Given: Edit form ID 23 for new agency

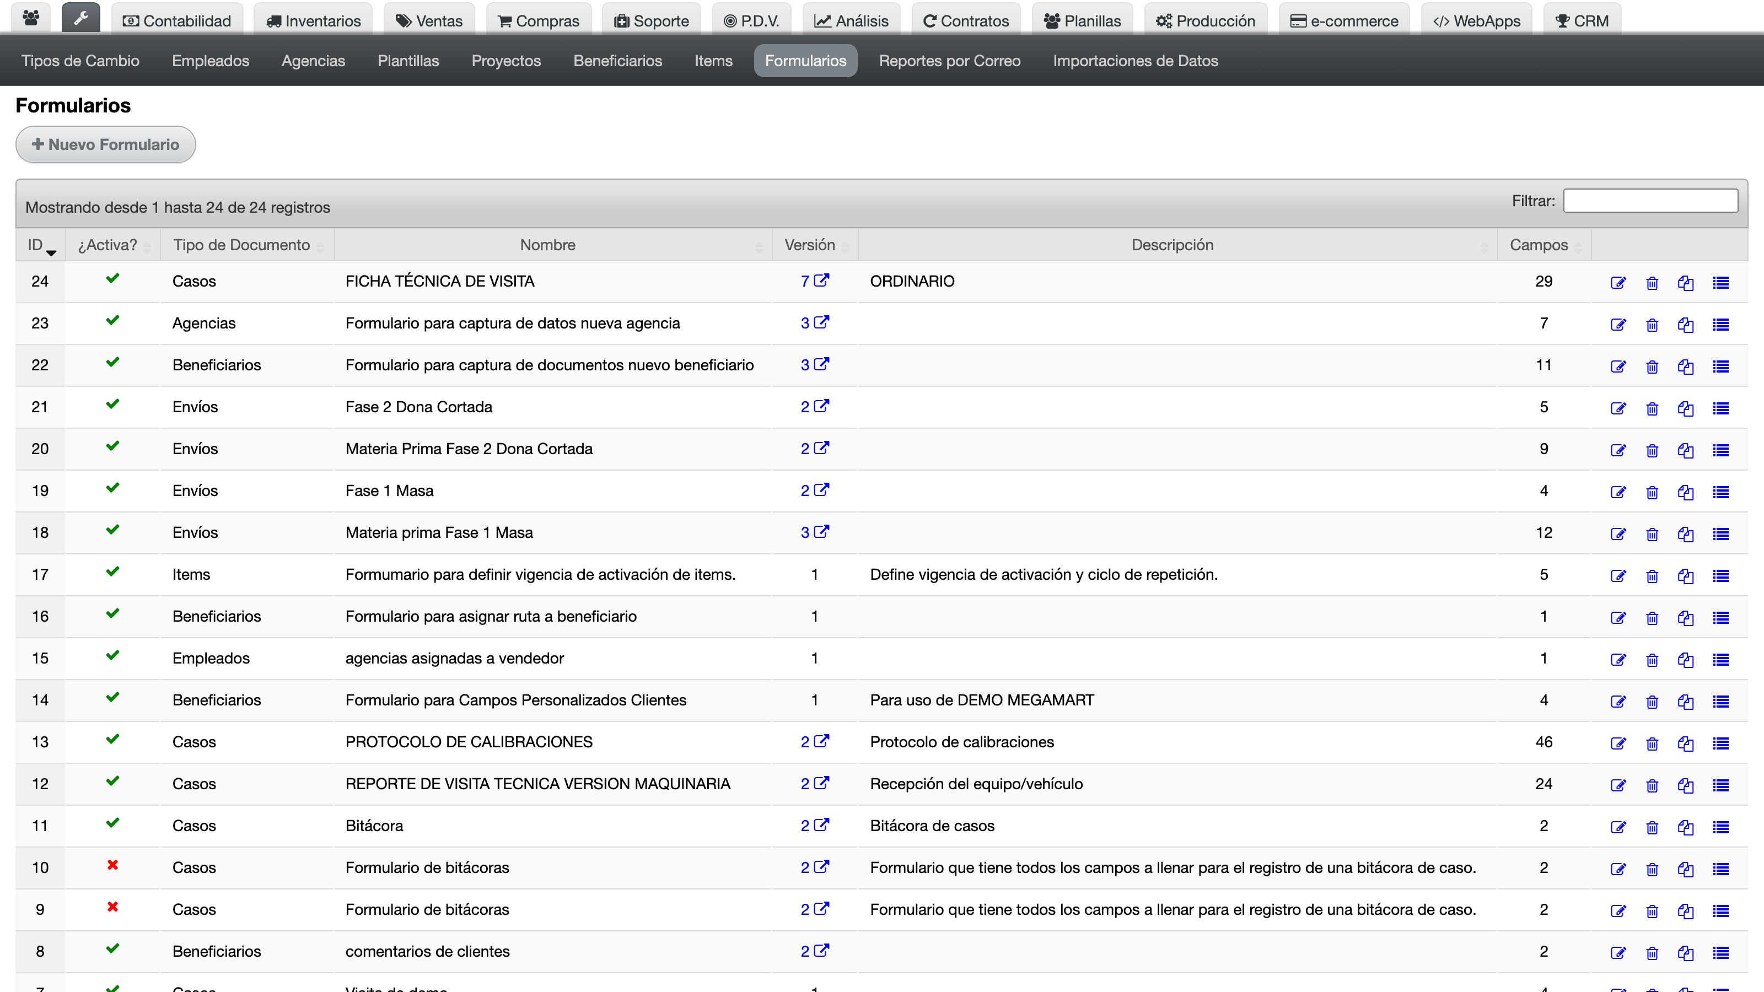Looking at the screenshot, I should 1618,325.
